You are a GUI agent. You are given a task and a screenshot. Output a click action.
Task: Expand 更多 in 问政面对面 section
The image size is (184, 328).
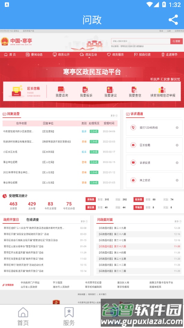[178, 221]
